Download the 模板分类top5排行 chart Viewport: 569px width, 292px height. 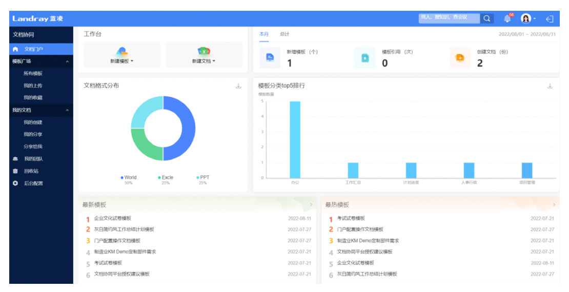click(550, 86)
